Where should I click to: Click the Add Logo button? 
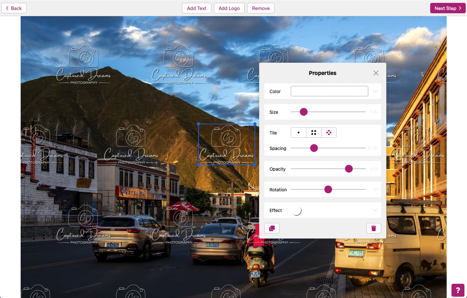229,8
